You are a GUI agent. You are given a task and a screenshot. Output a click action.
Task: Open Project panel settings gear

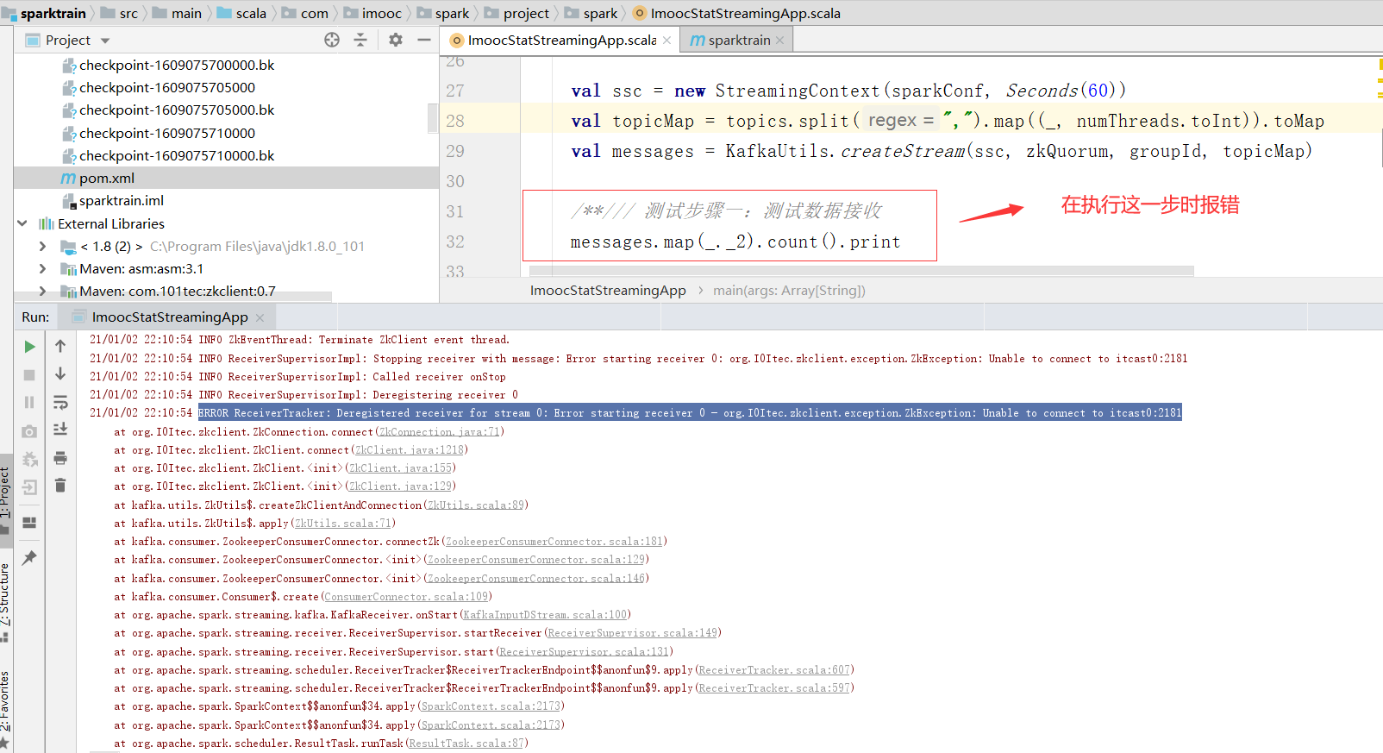pyautogui.click(x=396, y=40)
